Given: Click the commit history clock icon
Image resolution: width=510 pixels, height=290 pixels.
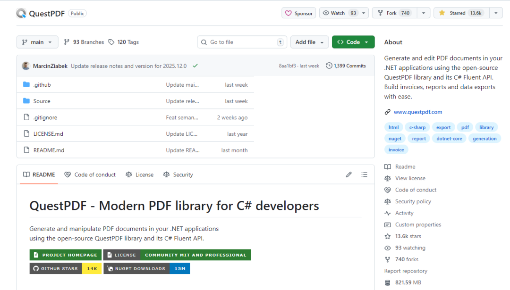Looking at the screenshot, I should coord(329,66).
